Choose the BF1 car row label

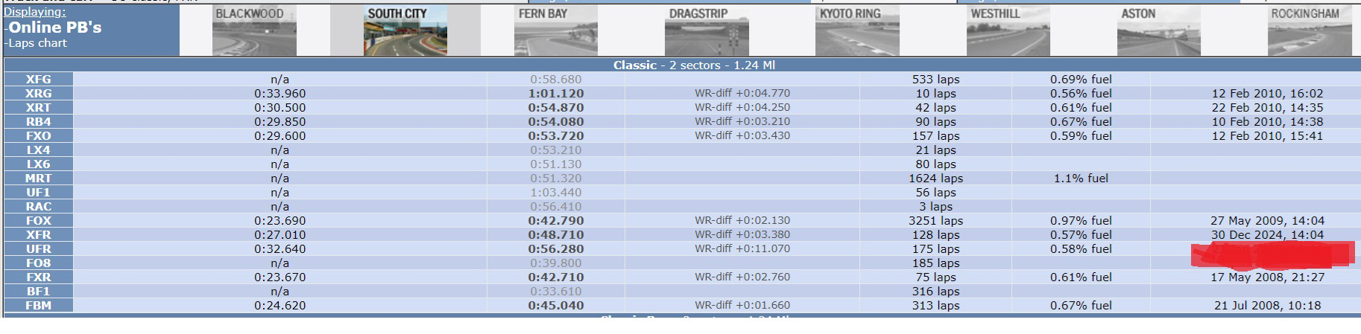(x=38, y=292)
